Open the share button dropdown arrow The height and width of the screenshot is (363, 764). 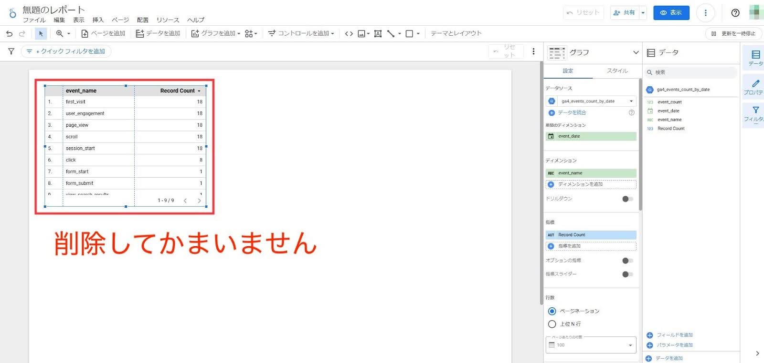(x=643, y=13)
